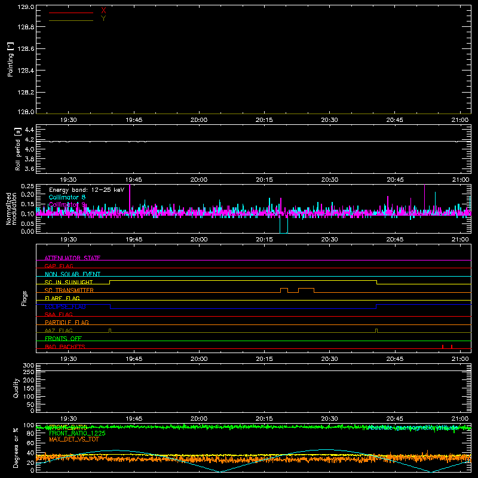Click the 0.25 modulation tick label
478x478 pixels.
[27, 186]
